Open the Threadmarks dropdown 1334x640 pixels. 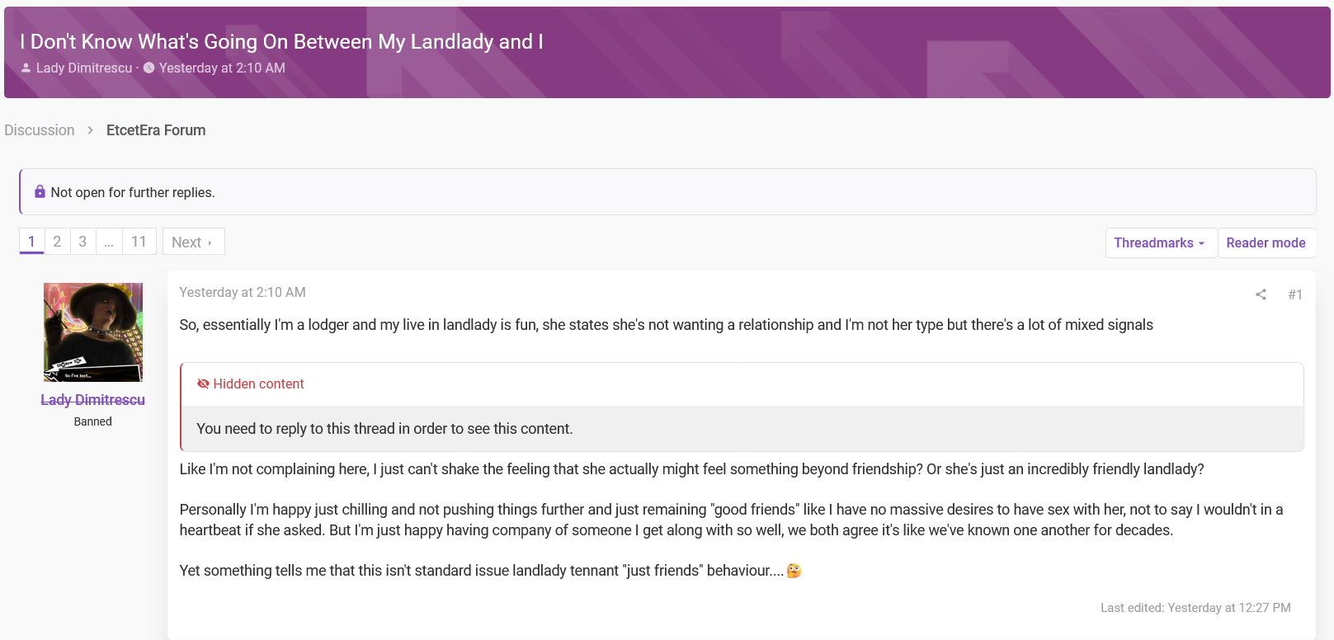(x=1161, y=242)
